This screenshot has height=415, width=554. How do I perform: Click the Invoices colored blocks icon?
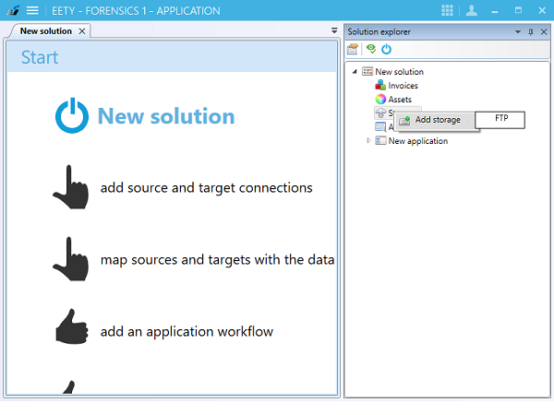point(380,85)
